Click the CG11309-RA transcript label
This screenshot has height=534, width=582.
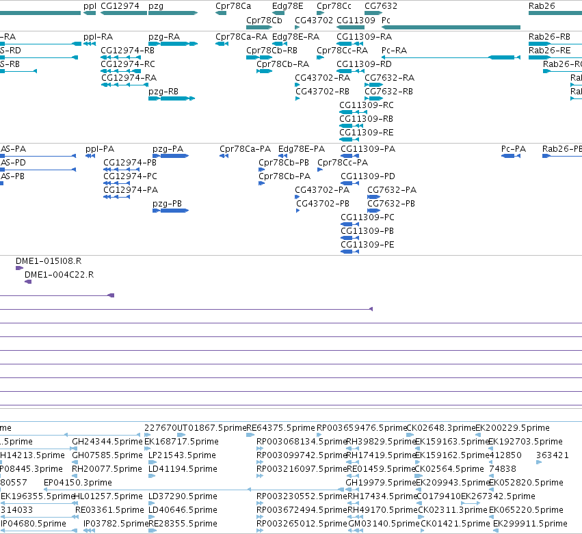(364, 37)
